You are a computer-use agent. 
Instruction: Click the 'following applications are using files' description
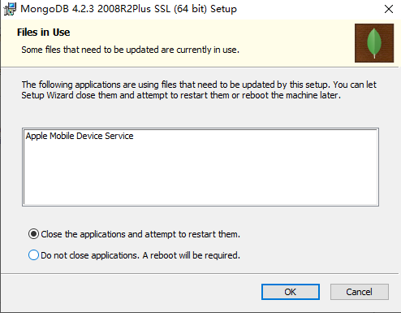click(x=199, y=85)
